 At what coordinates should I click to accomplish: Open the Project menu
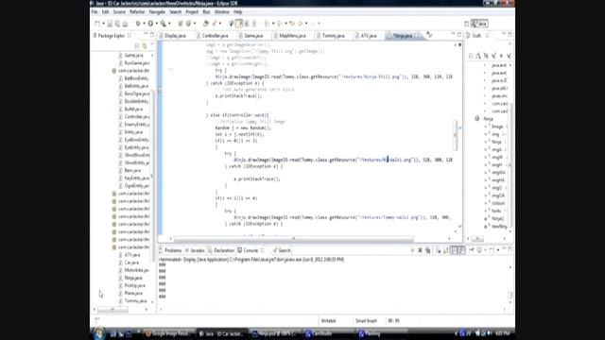click(192, 12)
